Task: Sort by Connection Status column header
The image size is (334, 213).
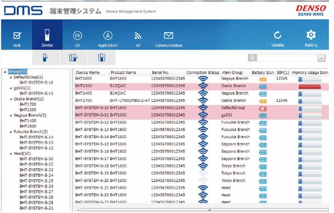Action: pyautogui.click(x=202, y=73)
